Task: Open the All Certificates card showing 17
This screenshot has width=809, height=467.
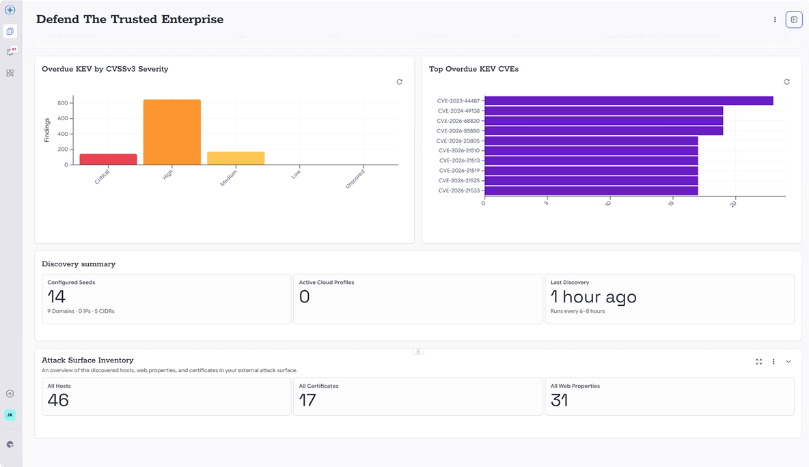Action: [418, 397]
